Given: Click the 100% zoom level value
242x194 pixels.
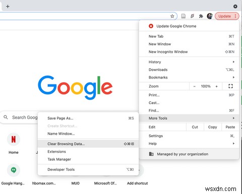Looking at the screenshot, I should (206, 86).
